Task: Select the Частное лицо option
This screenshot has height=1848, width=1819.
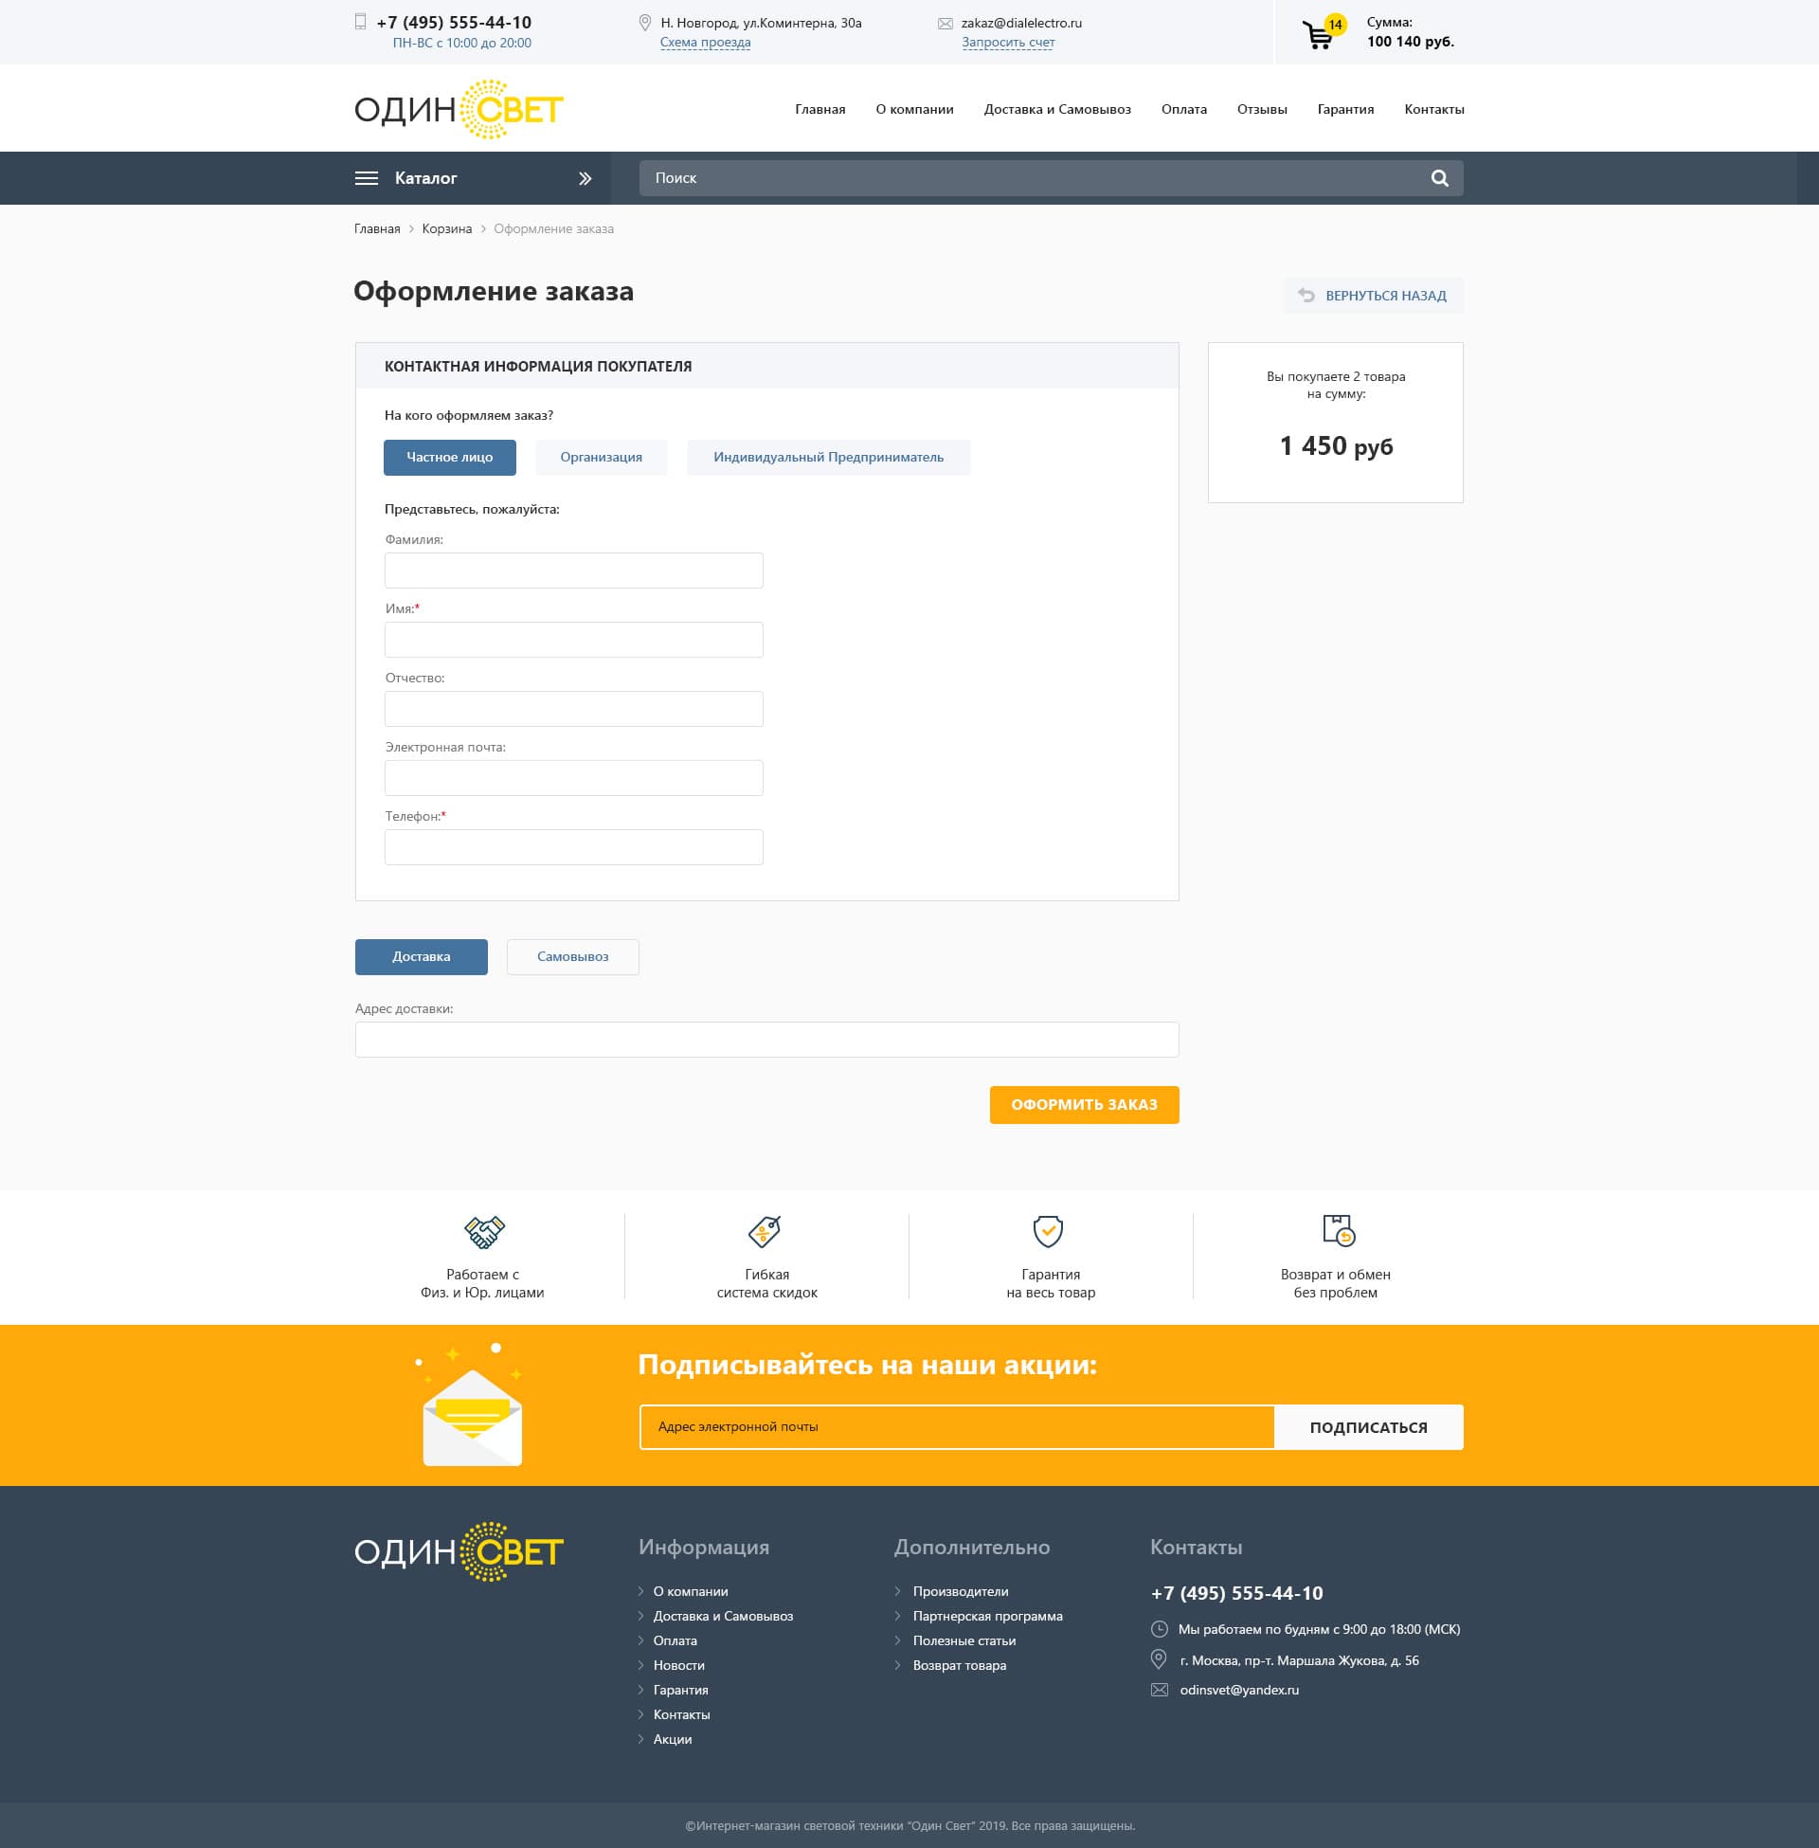Action: [450, 457]
